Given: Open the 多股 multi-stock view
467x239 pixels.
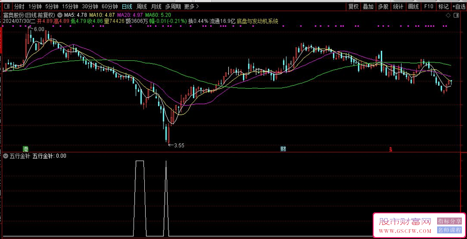Looking at the screenshot, I should coord(383,6).
